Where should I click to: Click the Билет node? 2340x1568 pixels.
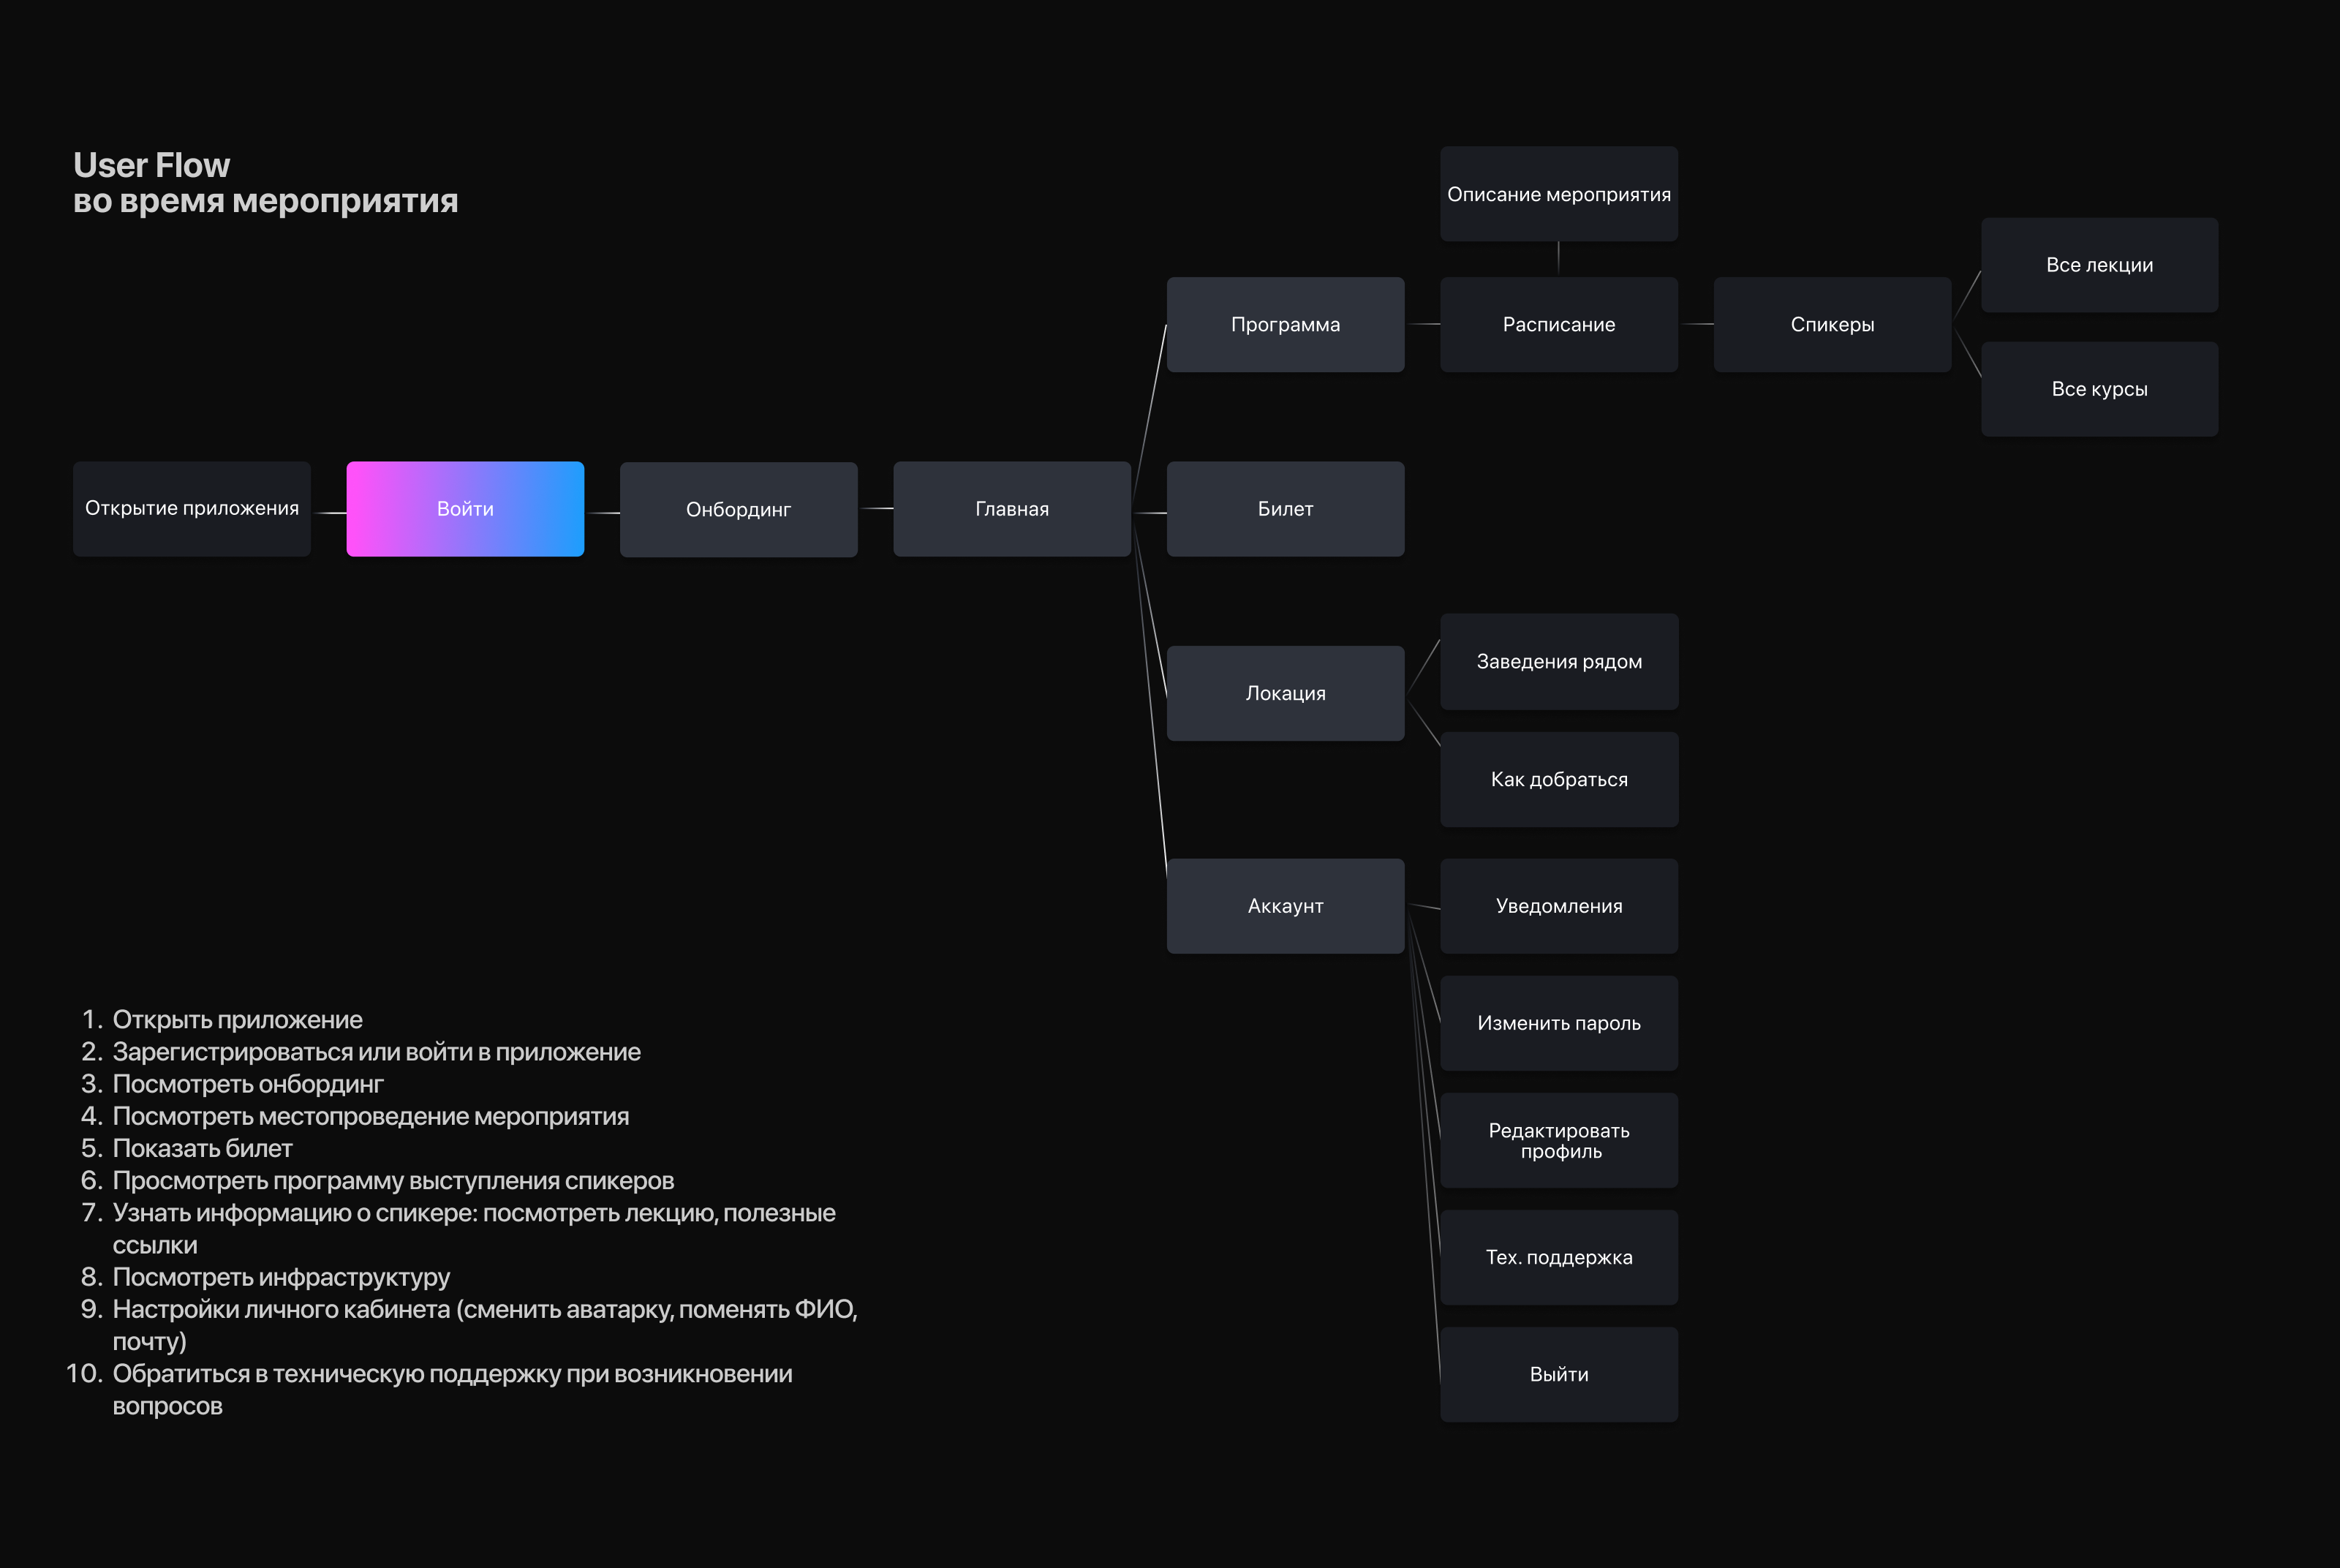[1285, 509]
